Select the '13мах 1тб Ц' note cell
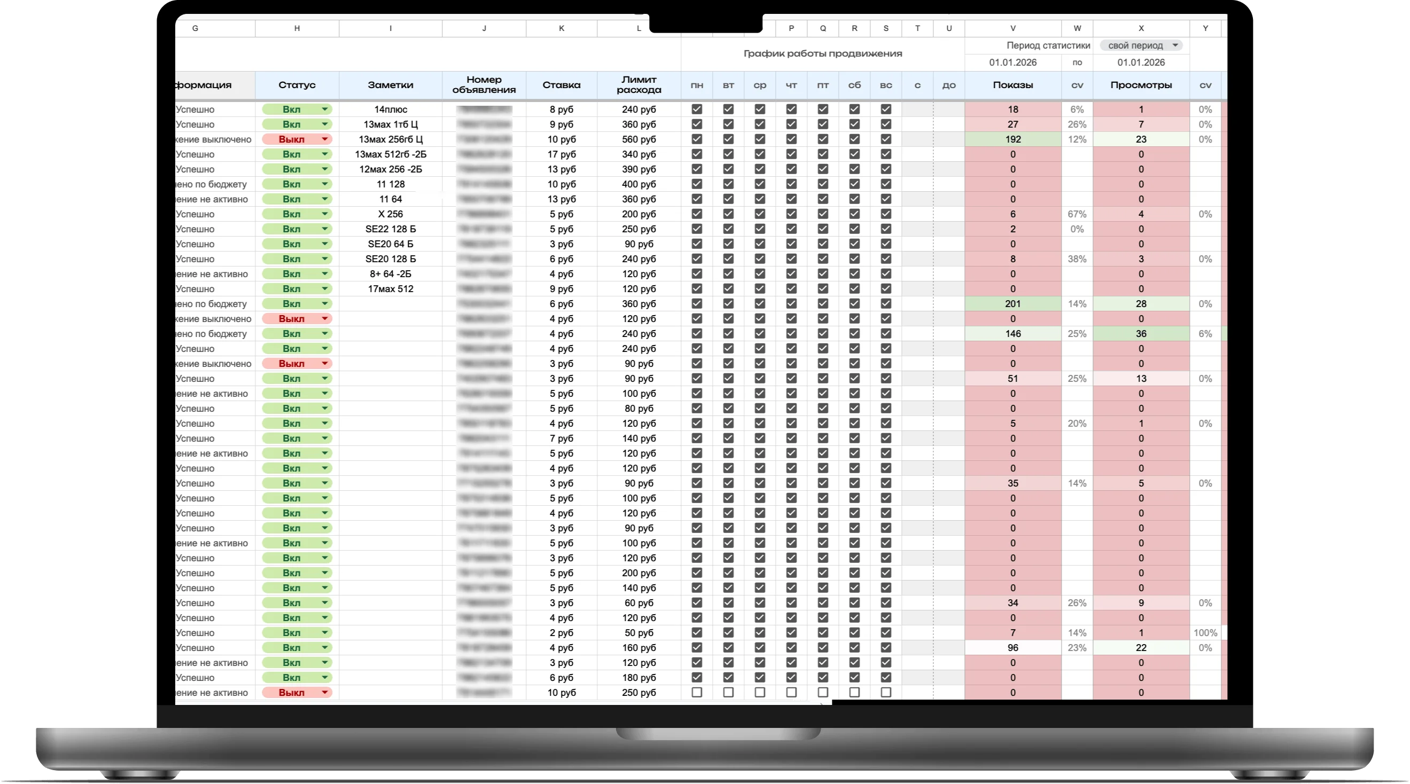This screenshot has width=1410, height=784. point(390,124)
